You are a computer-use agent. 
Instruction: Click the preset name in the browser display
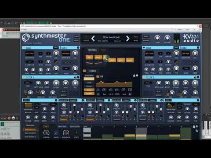pyautogui.click(x=111, y=37)
